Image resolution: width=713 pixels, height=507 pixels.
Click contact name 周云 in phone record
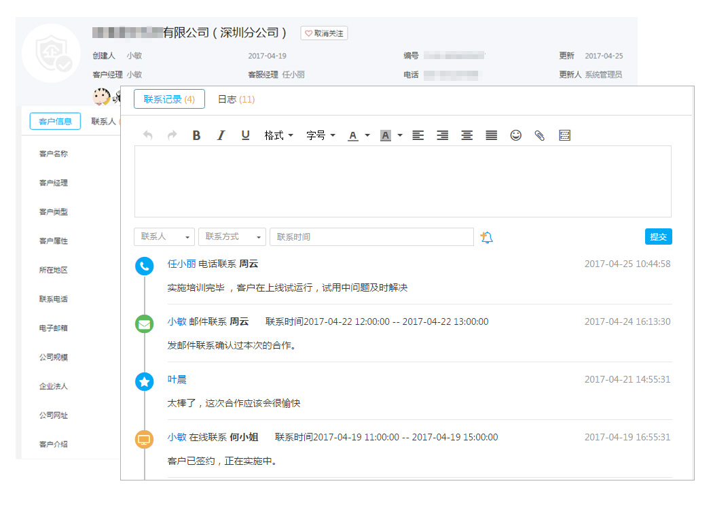click(249, 264)
